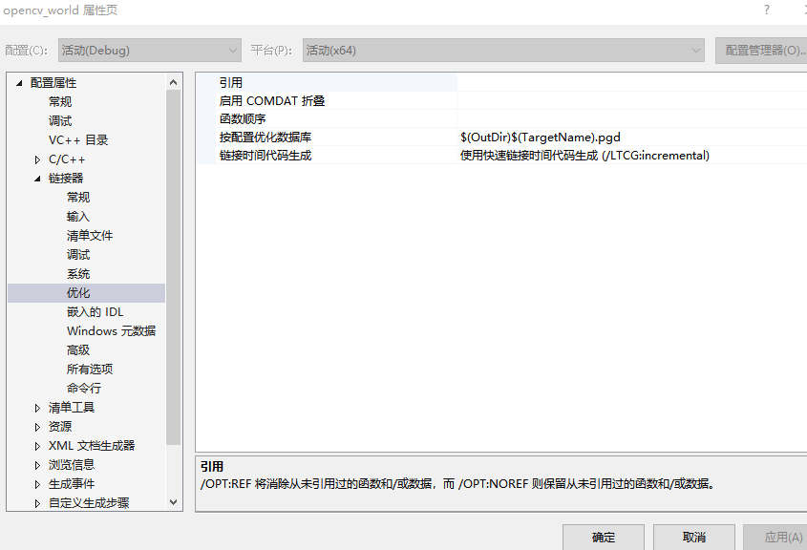The height and width of the screenshot is (550, 807).
Task: Select VC++ 目录 item
Action: pyautogui.click(x=78, y=140)
